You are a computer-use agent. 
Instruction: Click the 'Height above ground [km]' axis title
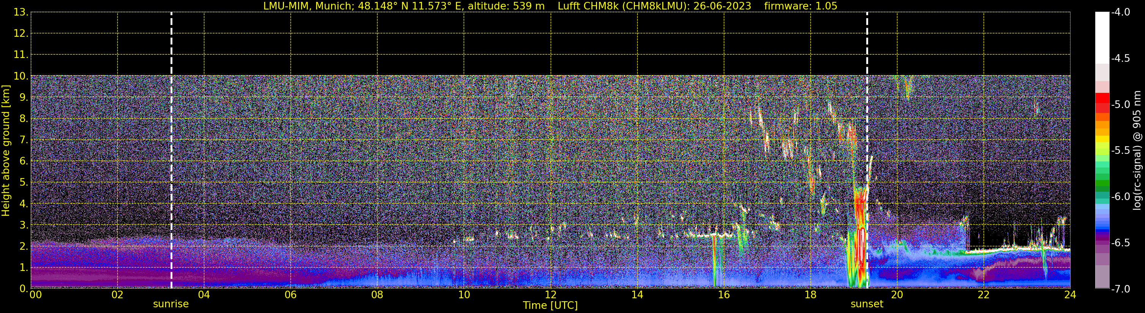pyautogui.click(x=5, y=150)
